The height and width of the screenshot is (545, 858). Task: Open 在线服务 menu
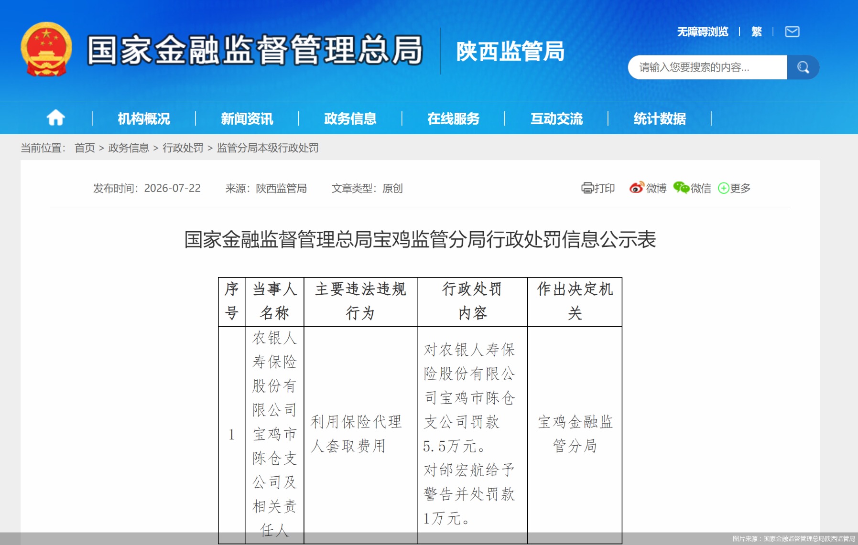[x=454, y=118]
